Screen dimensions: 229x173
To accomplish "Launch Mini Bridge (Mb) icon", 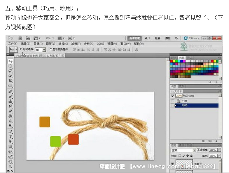I will 28,38.
